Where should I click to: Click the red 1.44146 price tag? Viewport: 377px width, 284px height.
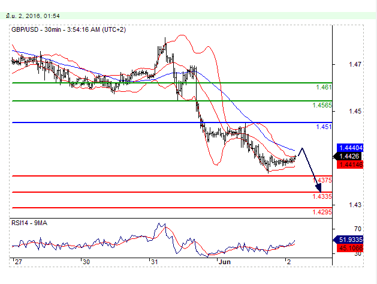pos(350,165)
